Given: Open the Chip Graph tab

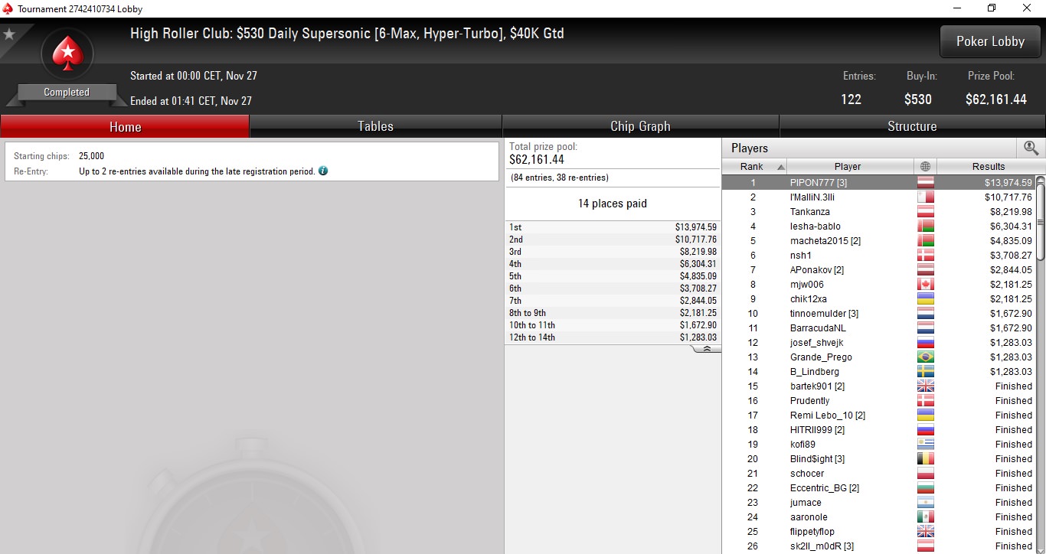Looking at the screenshot, I should [x=640, y=126].
